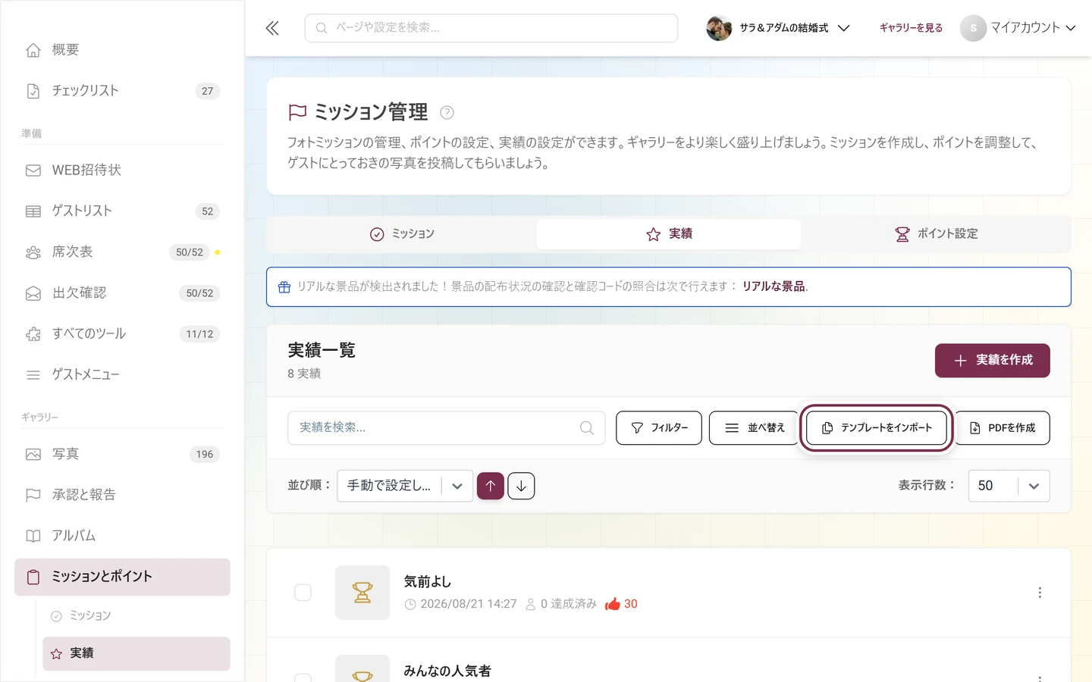Open チェックリスト in the sidebar
This screenshot has height=682, width=1092.
122,91
